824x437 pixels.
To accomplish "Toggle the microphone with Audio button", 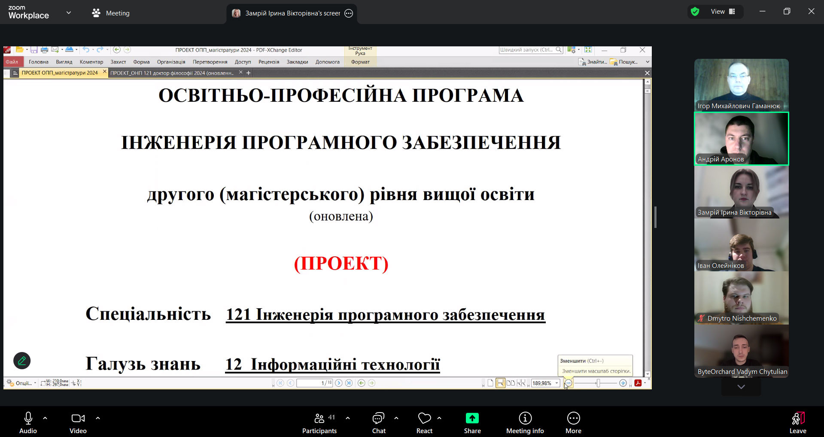I will pyautogui.click(x=28, y=423).
